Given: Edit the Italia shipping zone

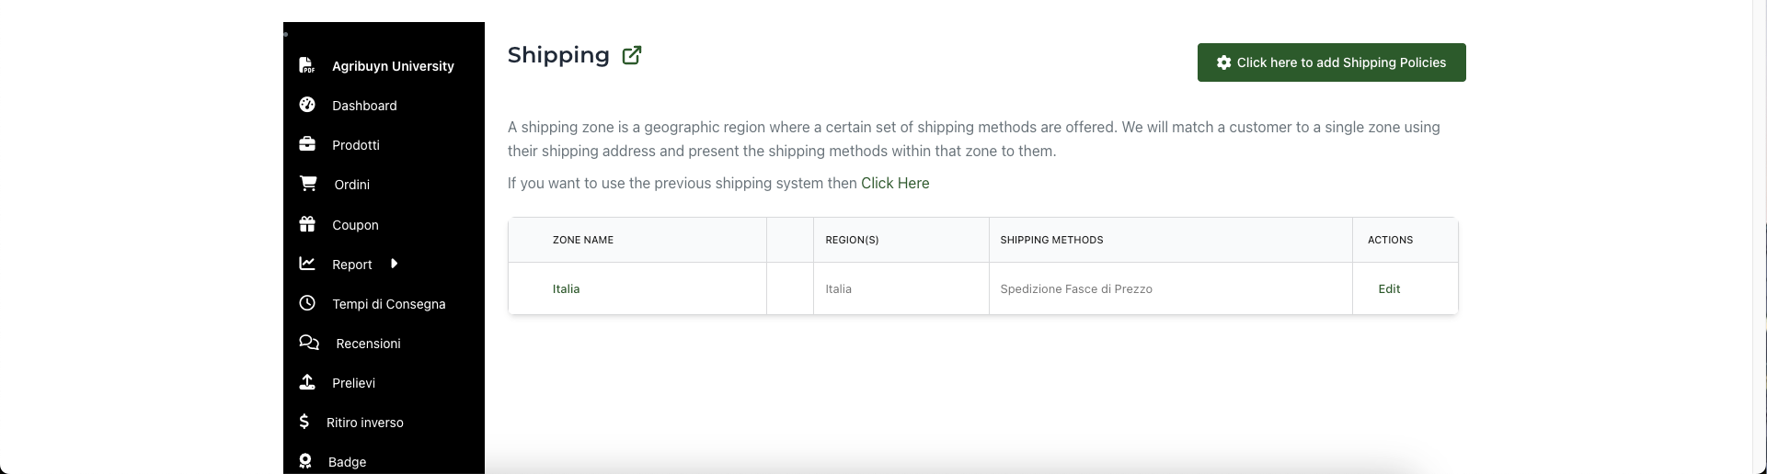Looking at the screenshot, I should pyautogui.click(x=1389, y=288).
